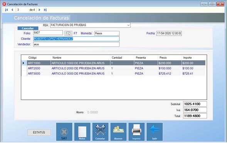Screen dimensions: 227x143
Task: Open the FEA dropdown list
Action: [x=128, y=25]
